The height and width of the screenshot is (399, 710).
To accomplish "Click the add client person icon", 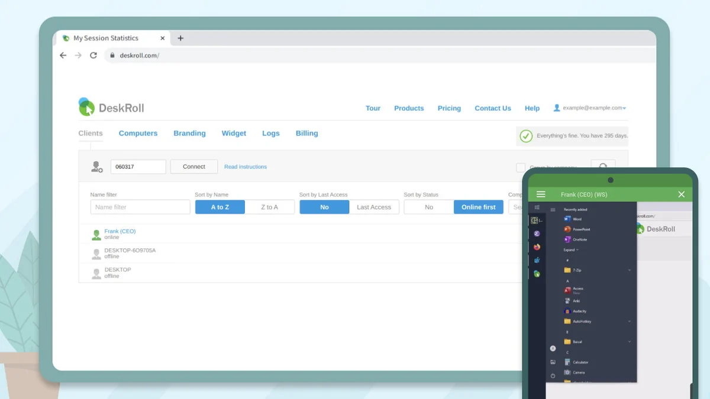I will coord(96,167).
